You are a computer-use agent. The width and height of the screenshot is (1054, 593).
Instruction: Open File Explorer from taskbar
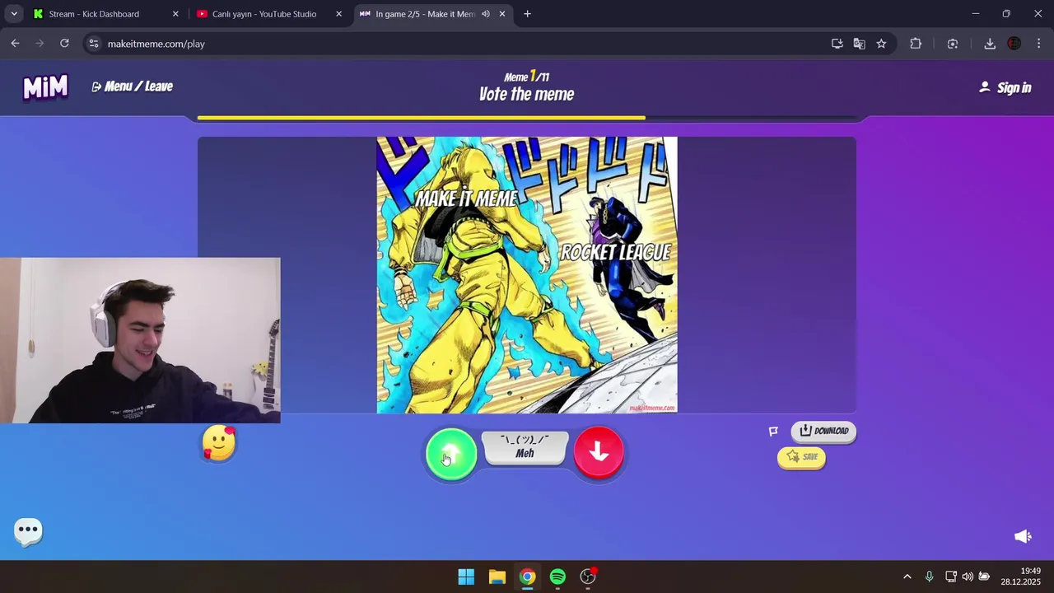pos(497,577)
